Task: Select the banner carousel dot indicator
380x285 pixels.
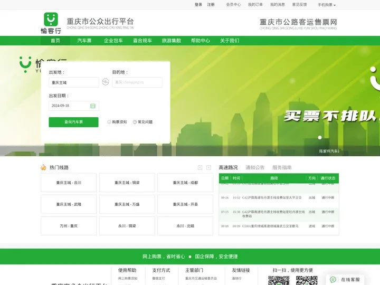Action: tap(320, 137)
